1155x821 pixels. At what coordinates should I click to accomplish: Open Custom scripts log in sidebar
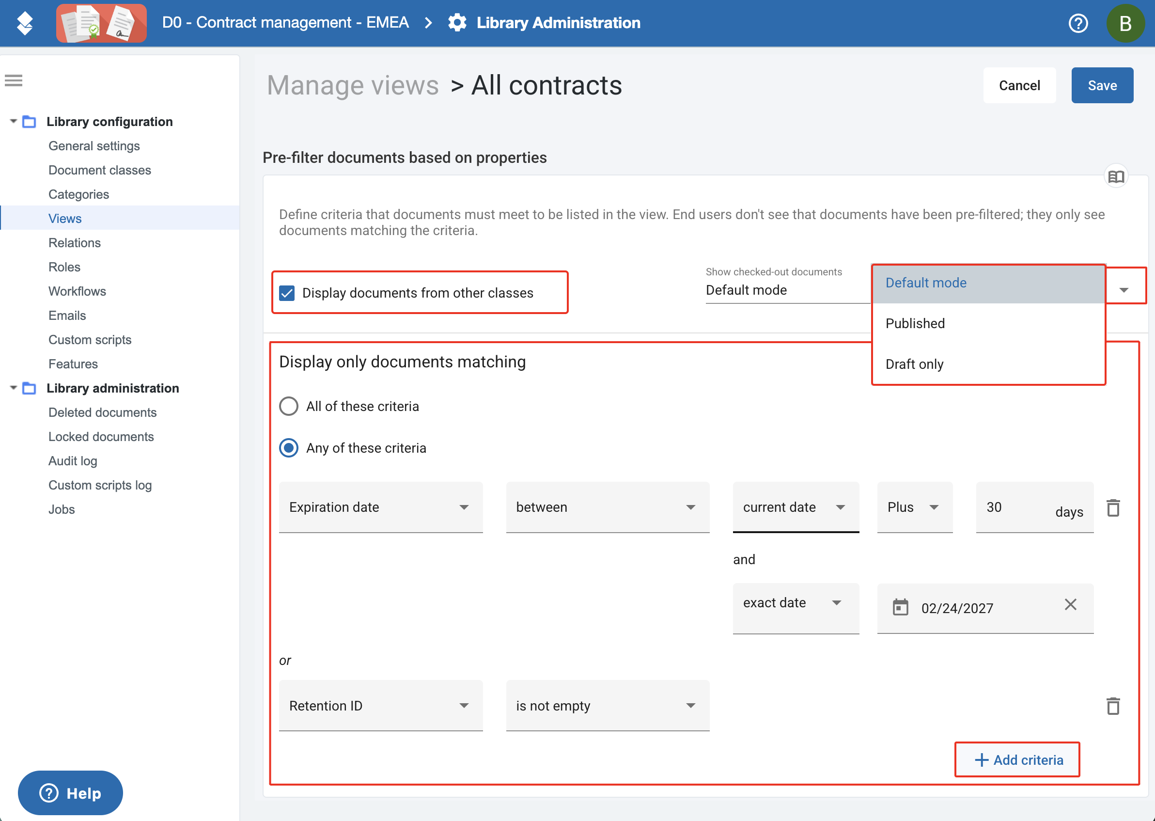click(x=100, y=485)
